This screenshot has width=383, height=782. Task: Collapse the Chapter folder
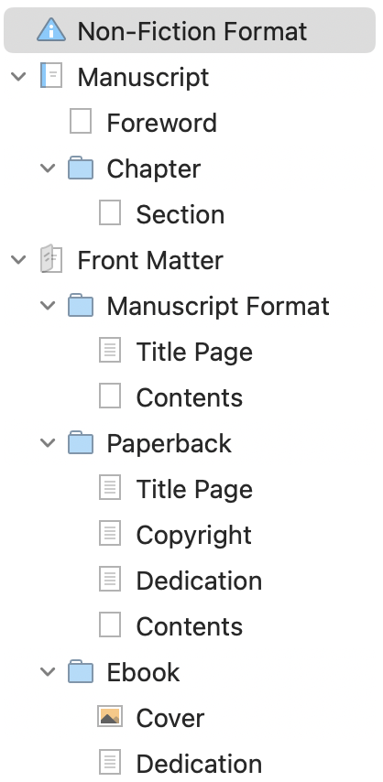pyautogui.click(x=48, y=168)
